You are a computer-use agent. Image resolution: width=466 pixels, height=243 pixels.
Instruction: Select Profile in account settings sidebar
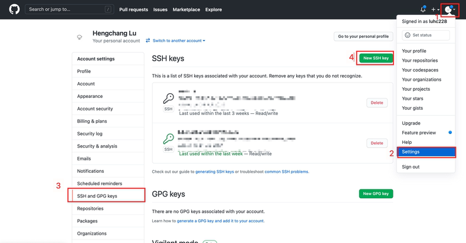(108, 71)
